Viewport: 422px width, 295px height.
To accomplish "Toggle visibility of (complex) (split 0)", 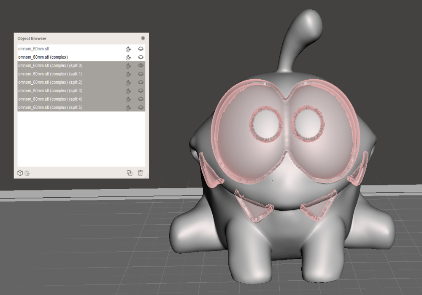I will coord(141,65).
